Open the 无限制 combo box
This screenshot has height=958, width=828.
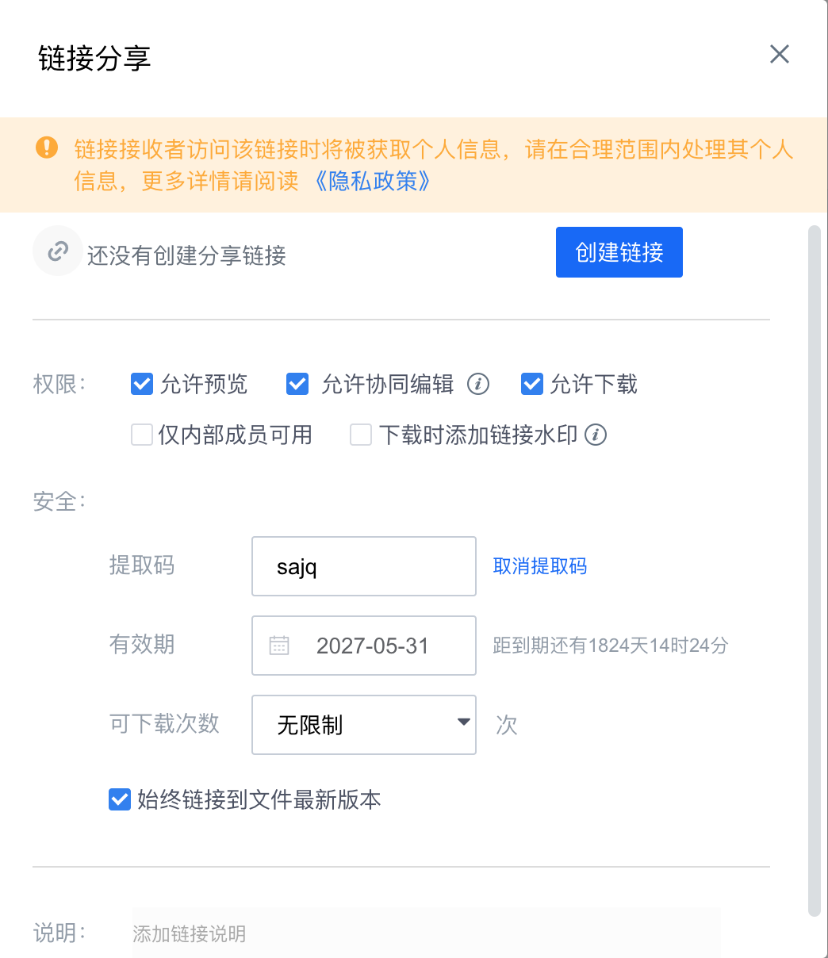pyautogui.click(x=364, y=725)
